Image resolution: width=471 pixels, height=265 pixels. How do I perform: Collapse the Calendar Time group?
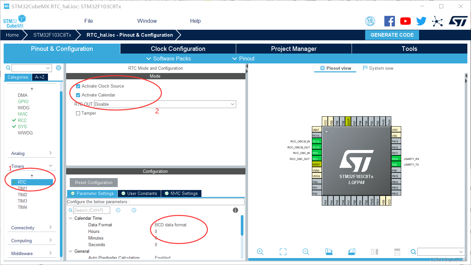pos(70,218)
